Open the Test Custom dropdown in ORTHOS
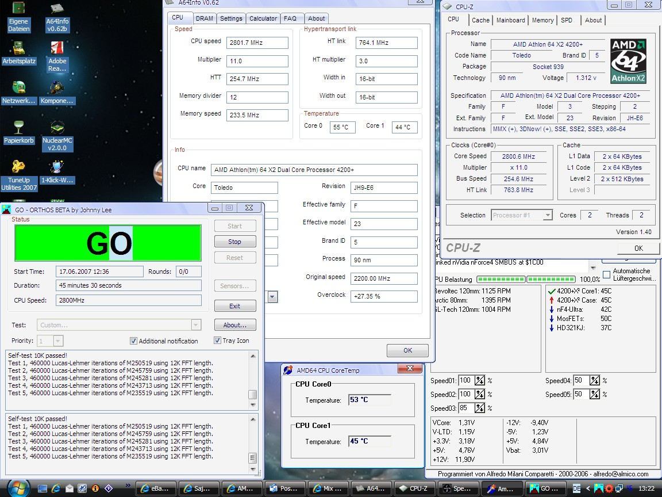662x497 pixels. pyautogui.click(x=196, y=324)
